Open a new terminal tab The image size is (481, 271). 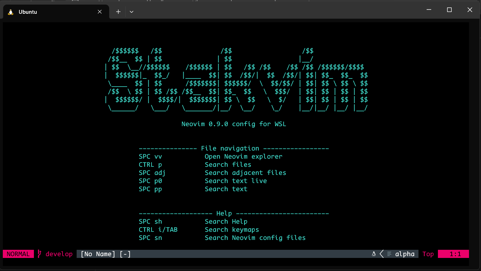click(118, 12)
